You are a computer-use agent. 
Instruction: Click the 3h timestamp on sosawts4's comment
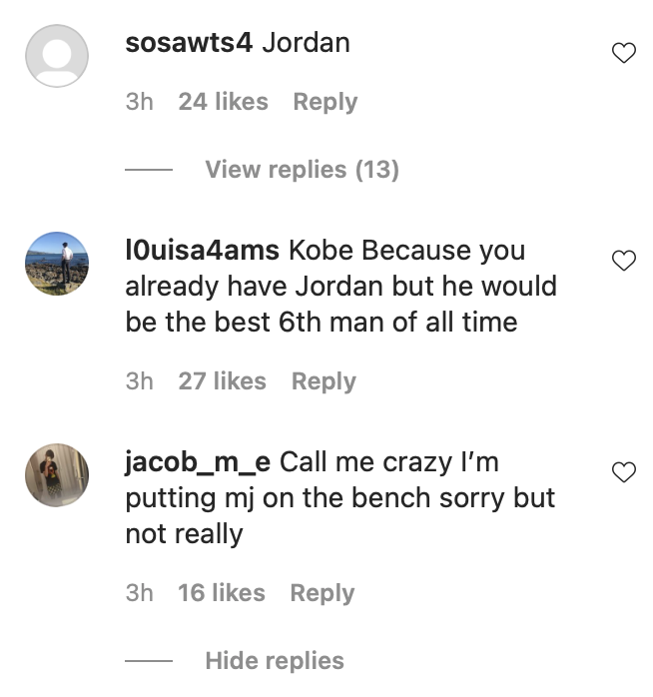point(140,102)
